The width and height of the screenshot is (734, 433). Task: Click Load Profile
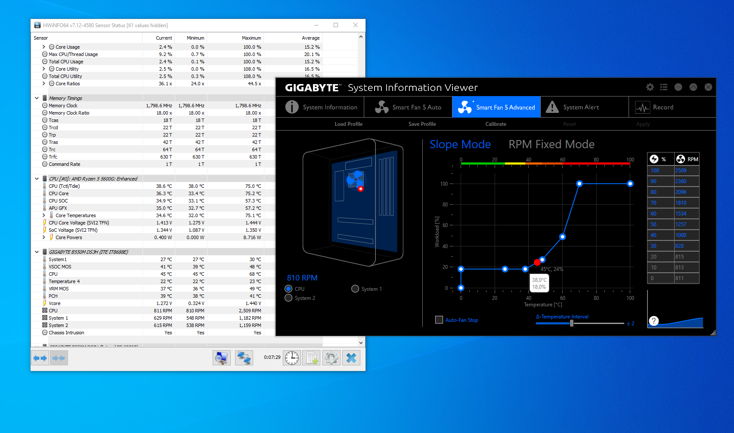[x=349, y=124]
